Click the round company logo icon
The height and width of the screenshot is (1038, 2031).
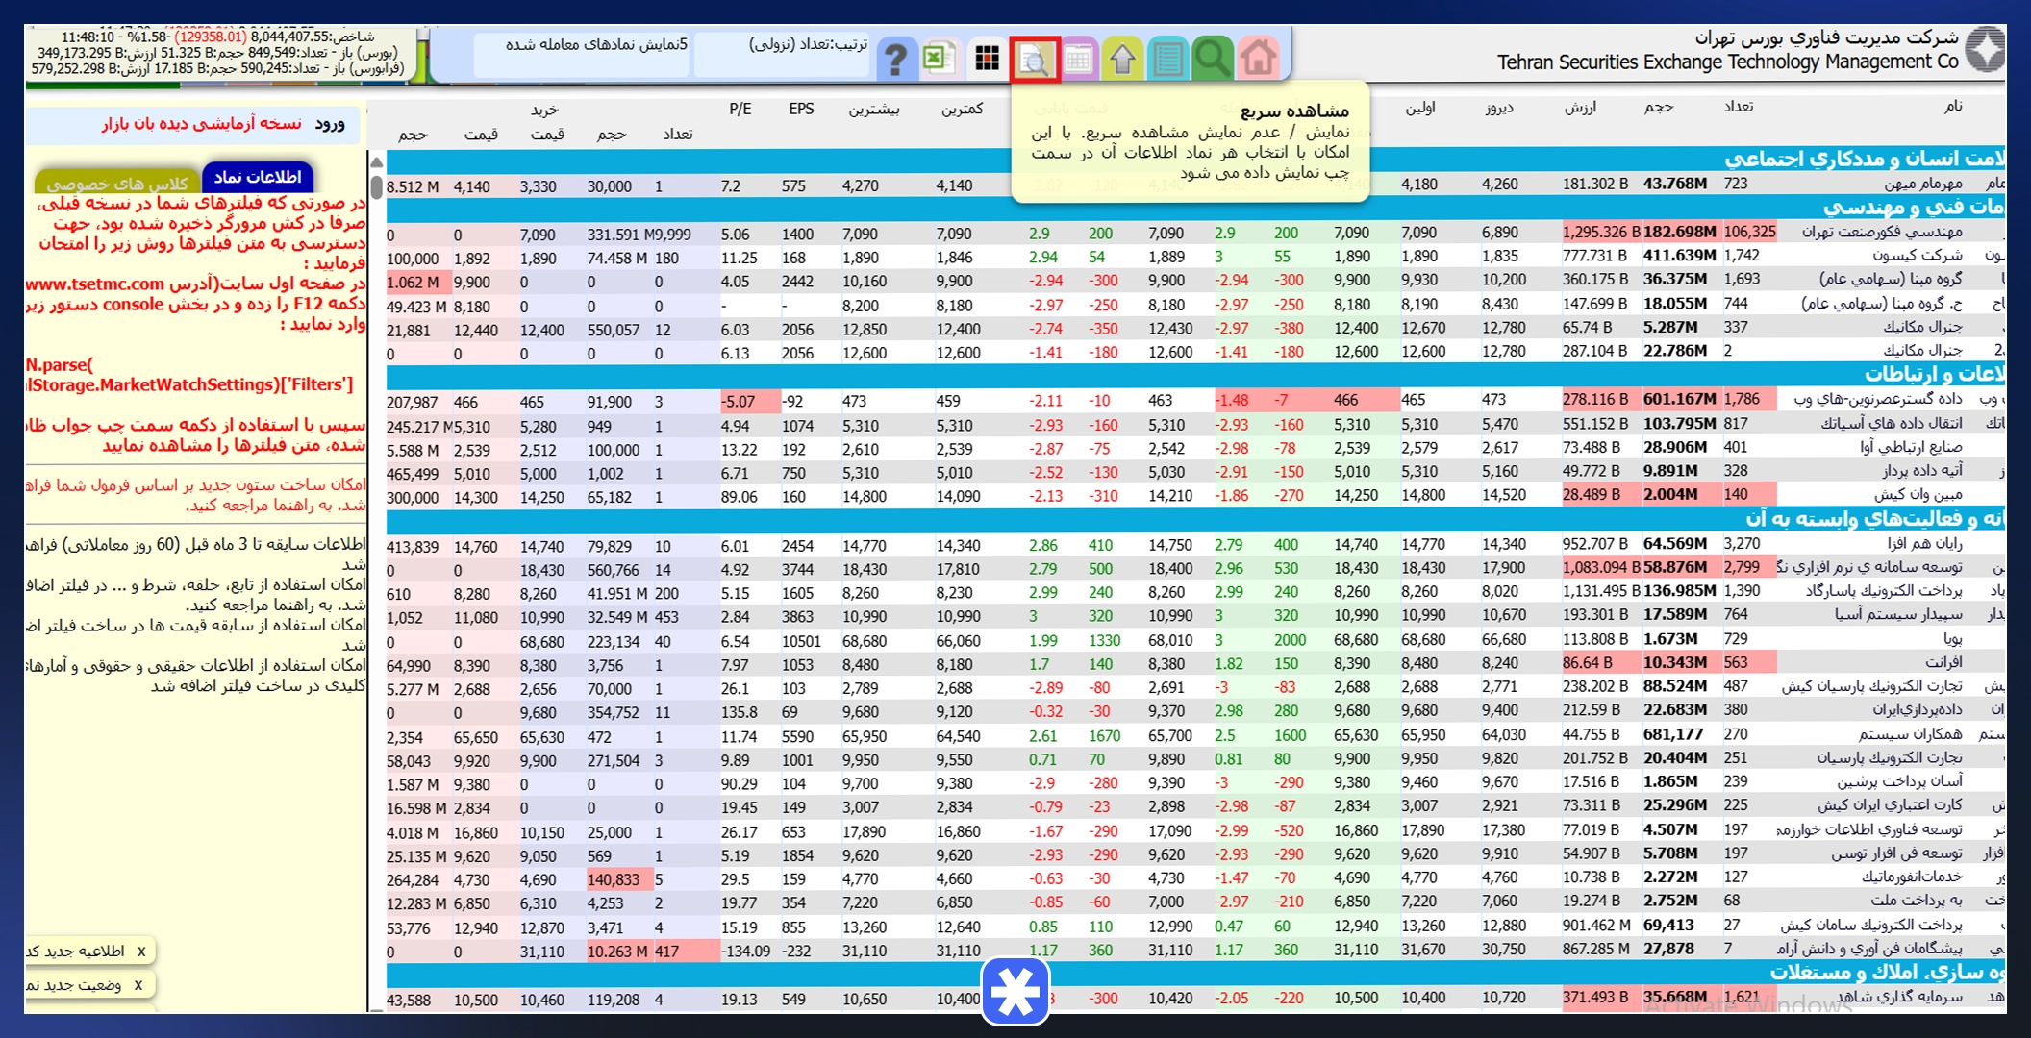click(1984, 50)
